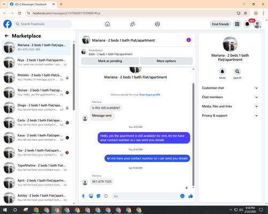Click the 561-679-1525 message bubble
The height and width of the screenshot is (214, 268).
point(102,181)
